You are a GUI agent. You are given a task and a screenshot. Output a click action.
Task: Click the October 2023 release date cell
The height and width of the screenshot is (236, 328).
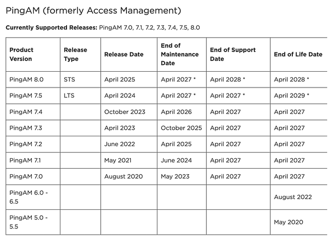pos(125,112)
